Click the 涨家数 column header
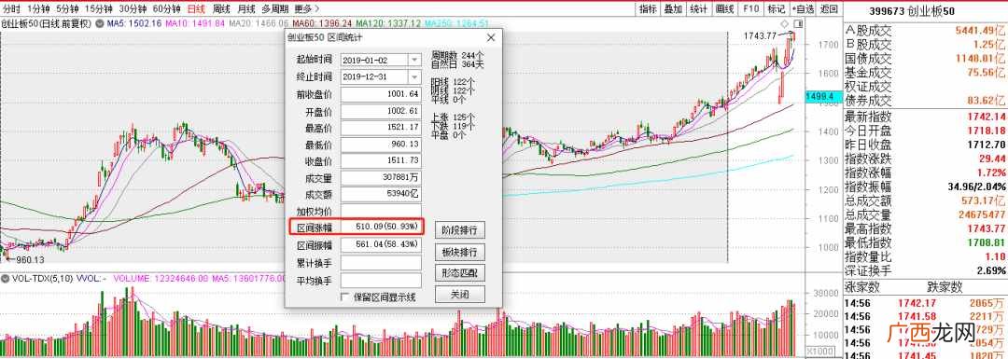This screenshot has width=1008, height=359. [x=861, y=286]
